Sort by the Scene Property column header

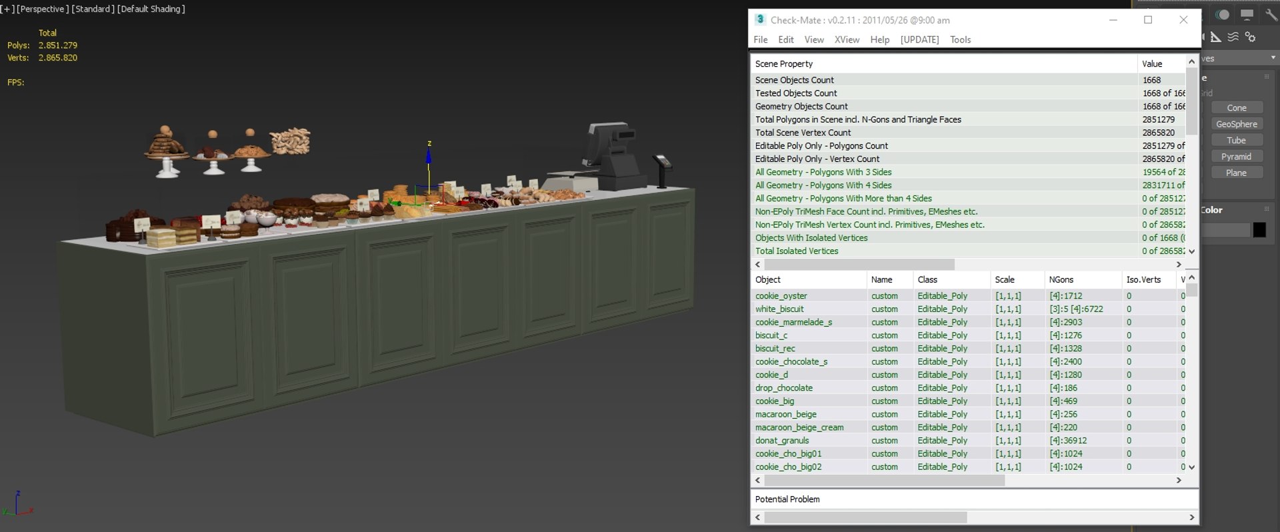(944, 64)
